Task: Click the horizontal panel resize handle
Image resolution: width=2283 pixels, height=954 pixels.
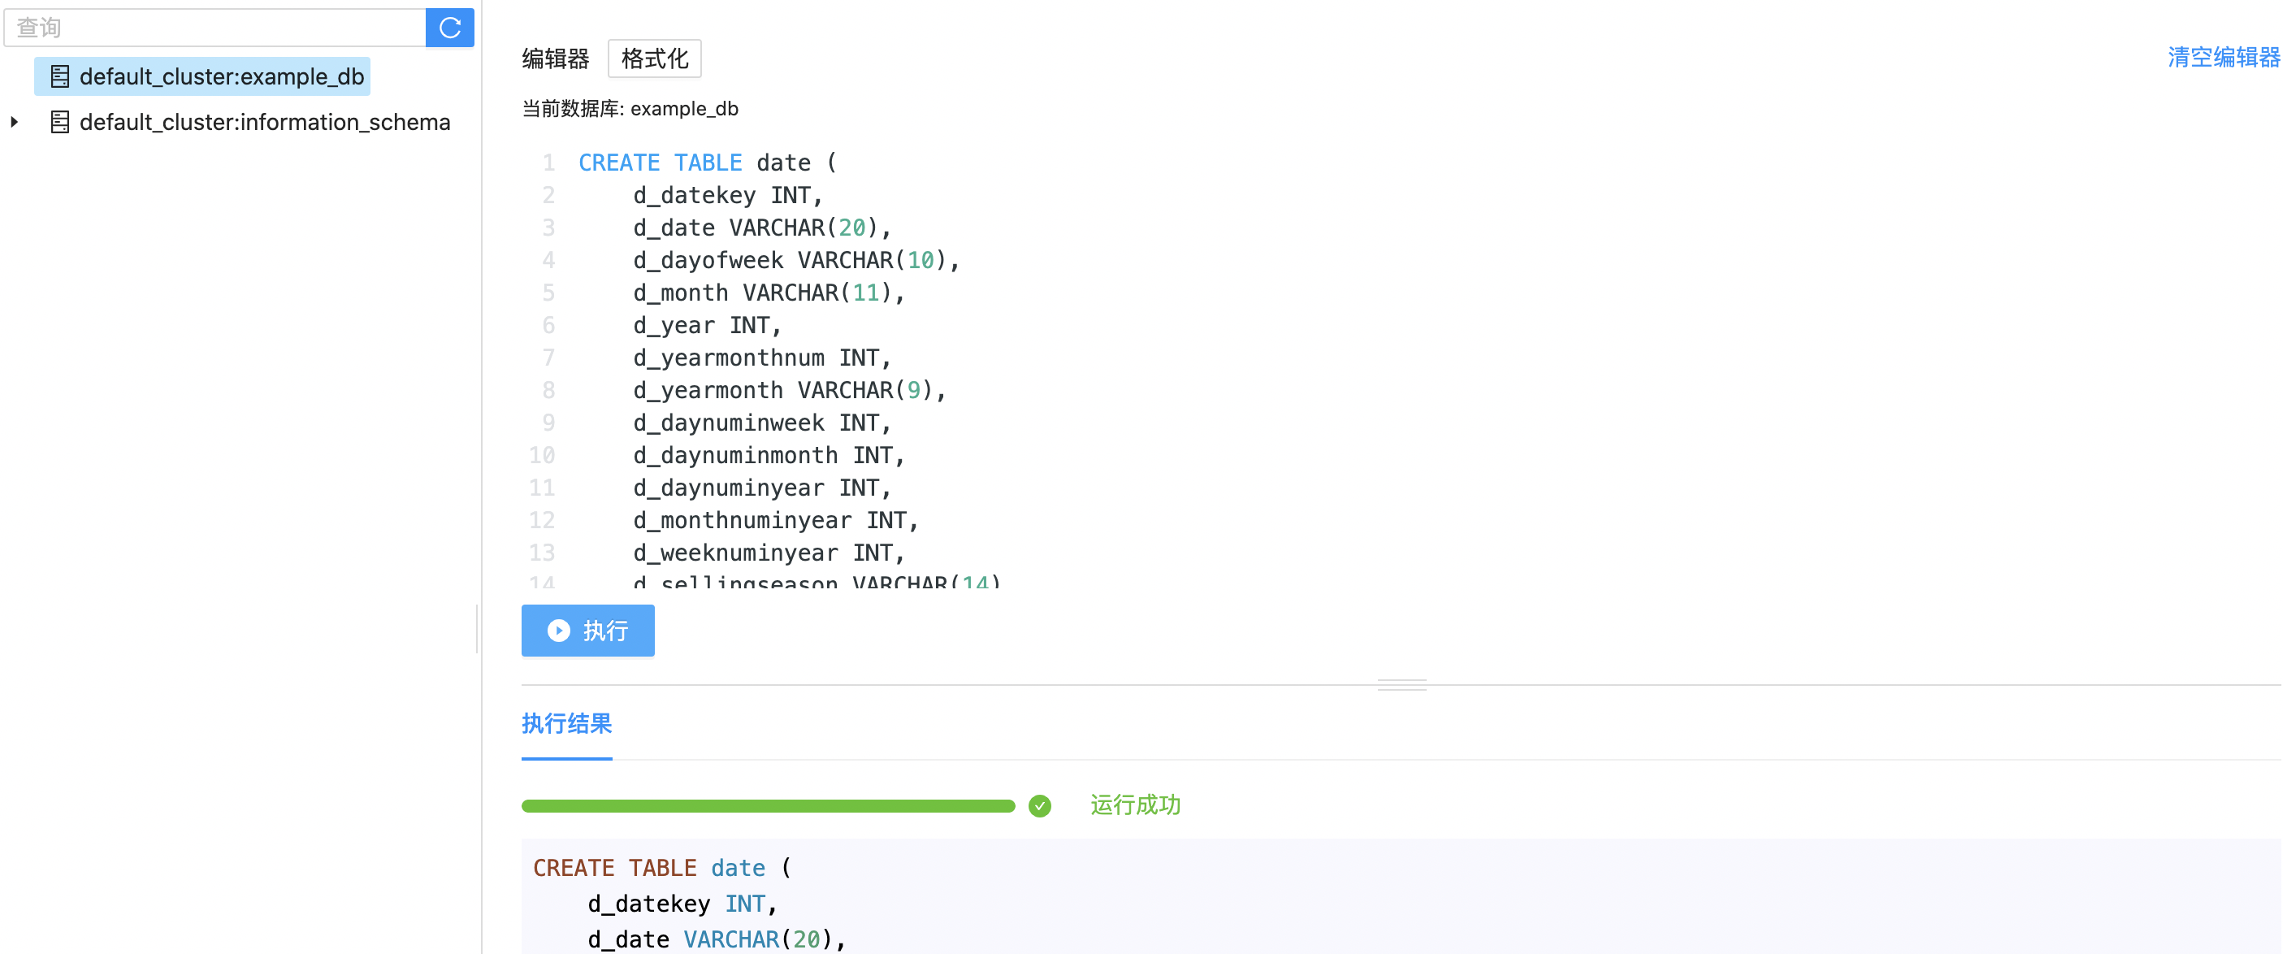Action: click(x=1401, y=684)
